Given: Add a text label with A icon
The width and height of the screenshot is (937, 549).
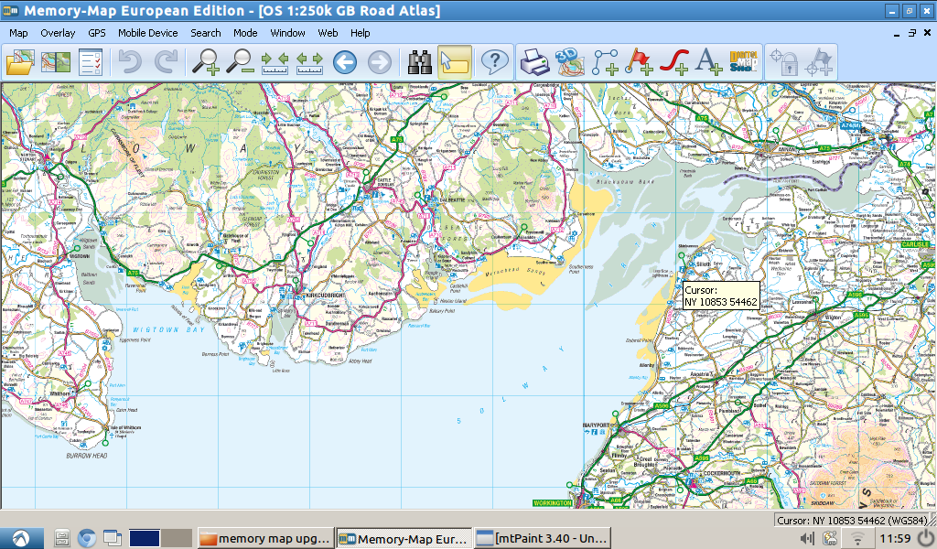Looking at the screenshot, I should pos(709,62).
